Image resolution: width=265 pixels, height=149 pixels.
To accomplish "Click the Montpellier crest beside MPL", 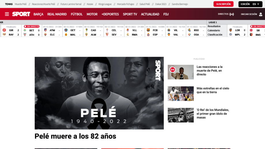I will 230,35.
